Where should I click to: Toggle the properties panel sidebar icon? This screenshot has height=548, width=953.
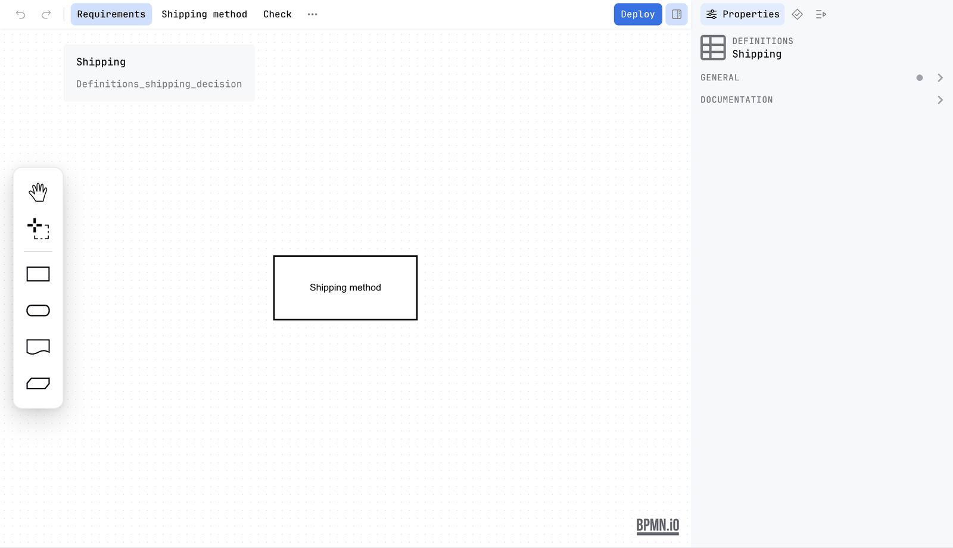tap(677, 14)
